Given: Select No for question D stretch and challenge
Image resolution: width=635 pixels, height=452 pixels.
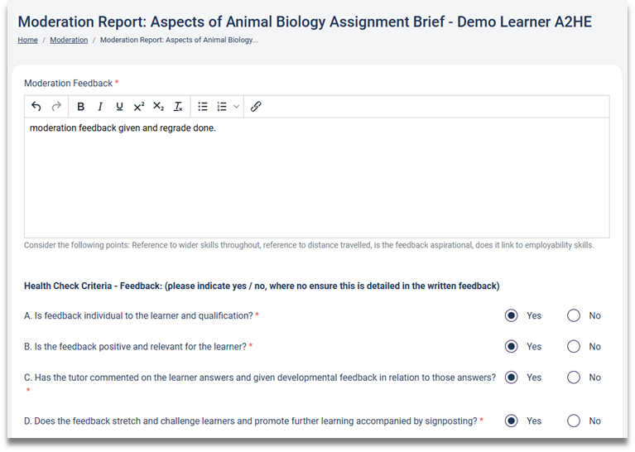Looking at the screenshot, I should 574,421.
